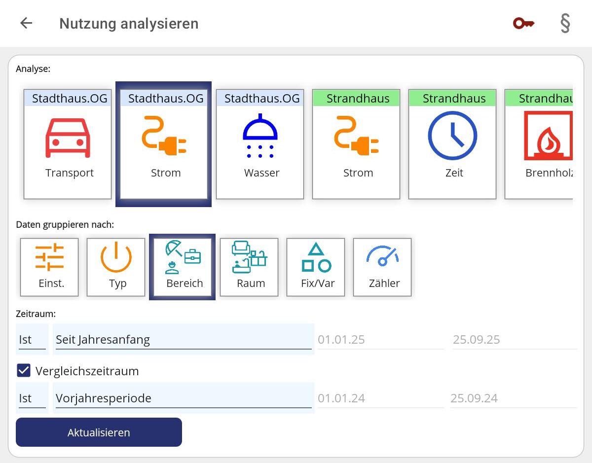592x463 pixels.
Task: Click the 01.01.25 start date field
Action: [x=380, y=339]
